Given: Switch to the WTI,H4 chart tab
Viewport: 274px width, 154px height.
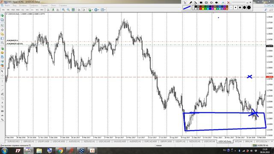Looking at the screenshot, I should pos(238,142).
